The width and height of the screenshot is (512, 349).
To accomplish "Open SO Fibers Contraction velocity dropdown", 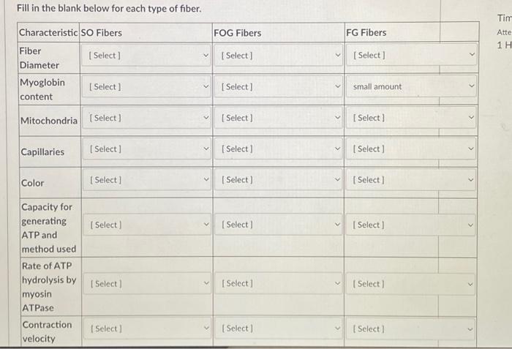I will point(148,329).
